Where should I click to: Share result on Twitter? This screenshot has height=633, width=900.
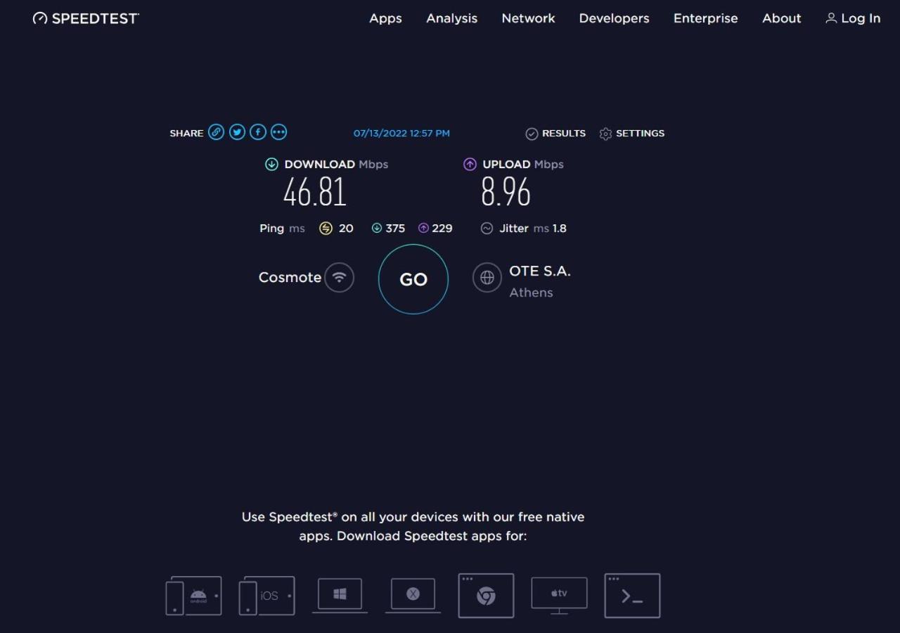point(237,132)
